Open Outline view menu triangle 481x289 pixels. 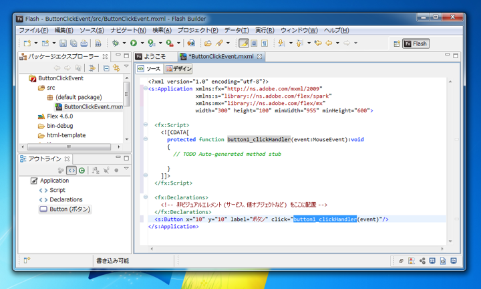[x=126, y=169]
